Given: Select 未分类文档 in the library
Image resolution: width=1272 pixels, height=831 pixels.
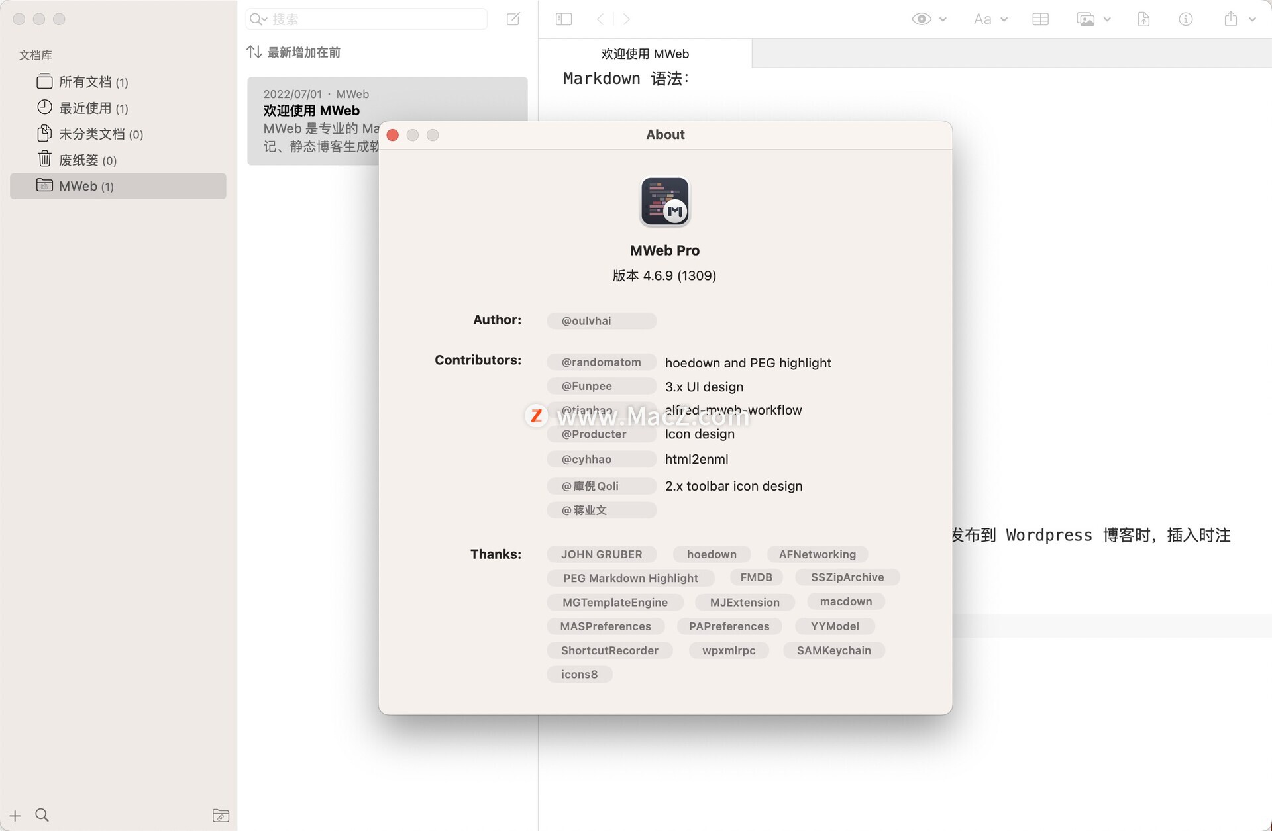Looking at the screenshot, I should pos(118,134).
